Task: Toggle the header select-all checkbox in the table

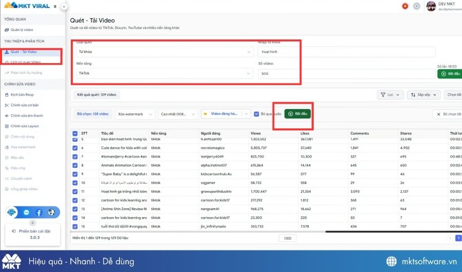Action: [x=75, y=133]
